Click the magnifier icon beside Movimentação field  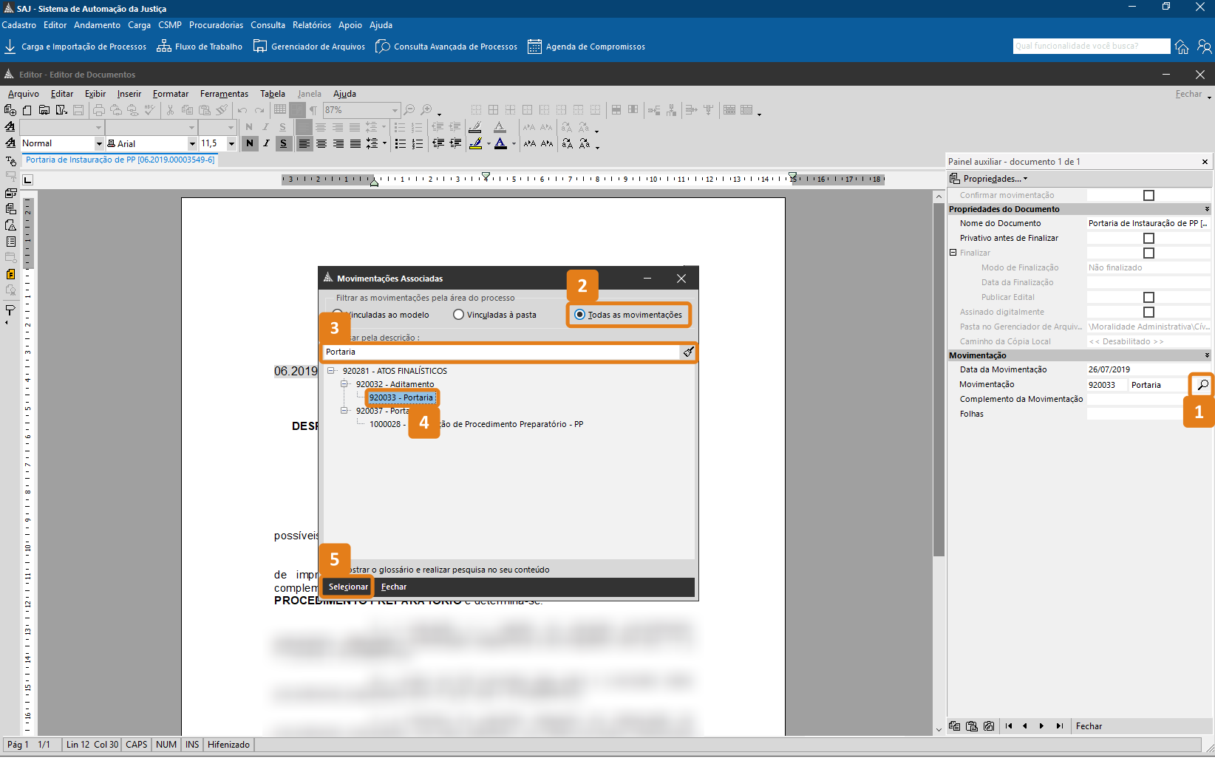(1202, 385)
